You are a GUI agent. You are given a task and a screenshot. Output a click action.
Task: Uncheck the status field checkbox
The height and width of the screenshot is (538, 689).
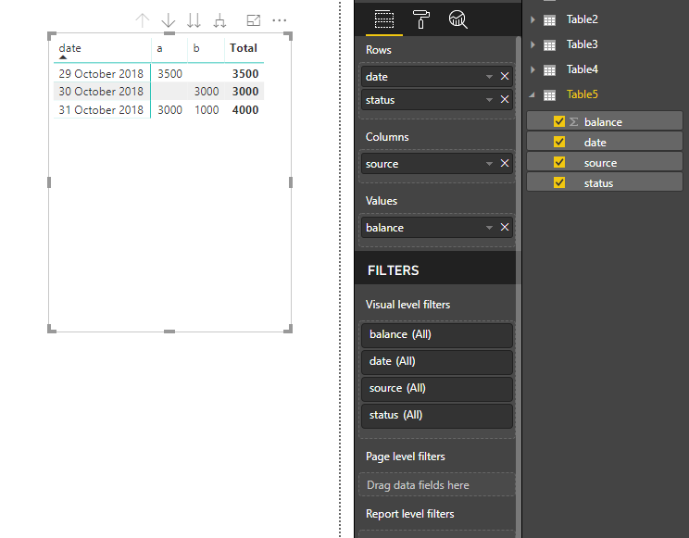point(559,182)
